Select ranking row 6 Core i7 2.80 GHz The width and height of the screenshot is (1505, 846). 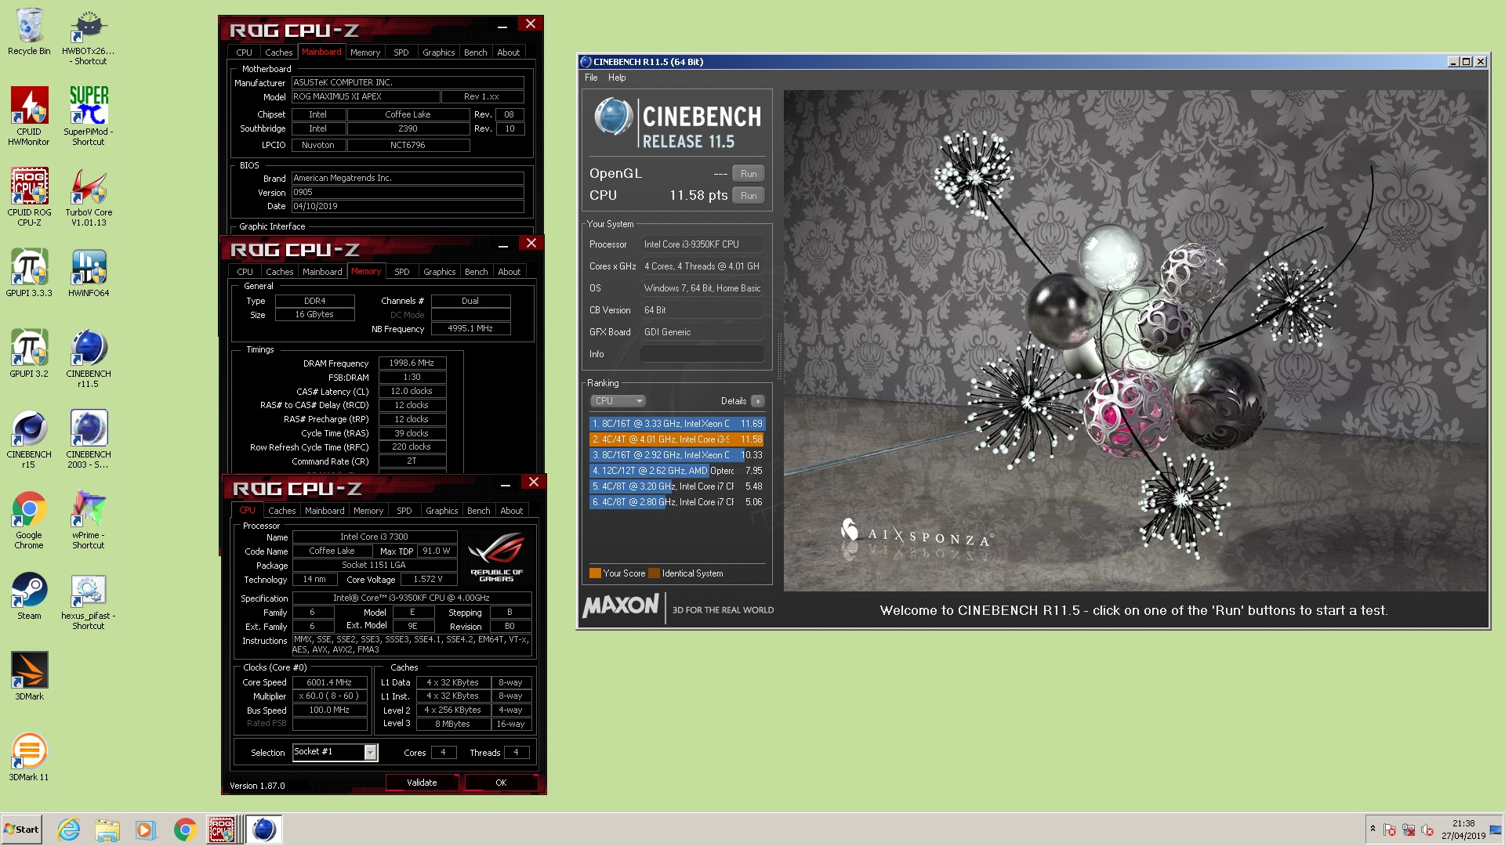pyautogui.click(x=676, y=502)
